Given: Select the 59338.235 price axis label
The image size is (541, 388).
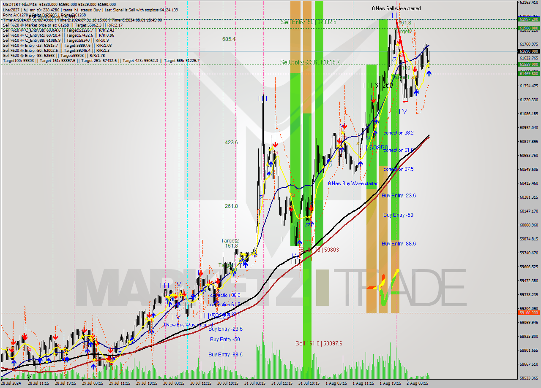Looking at the screenshot, I should point(528,295).
